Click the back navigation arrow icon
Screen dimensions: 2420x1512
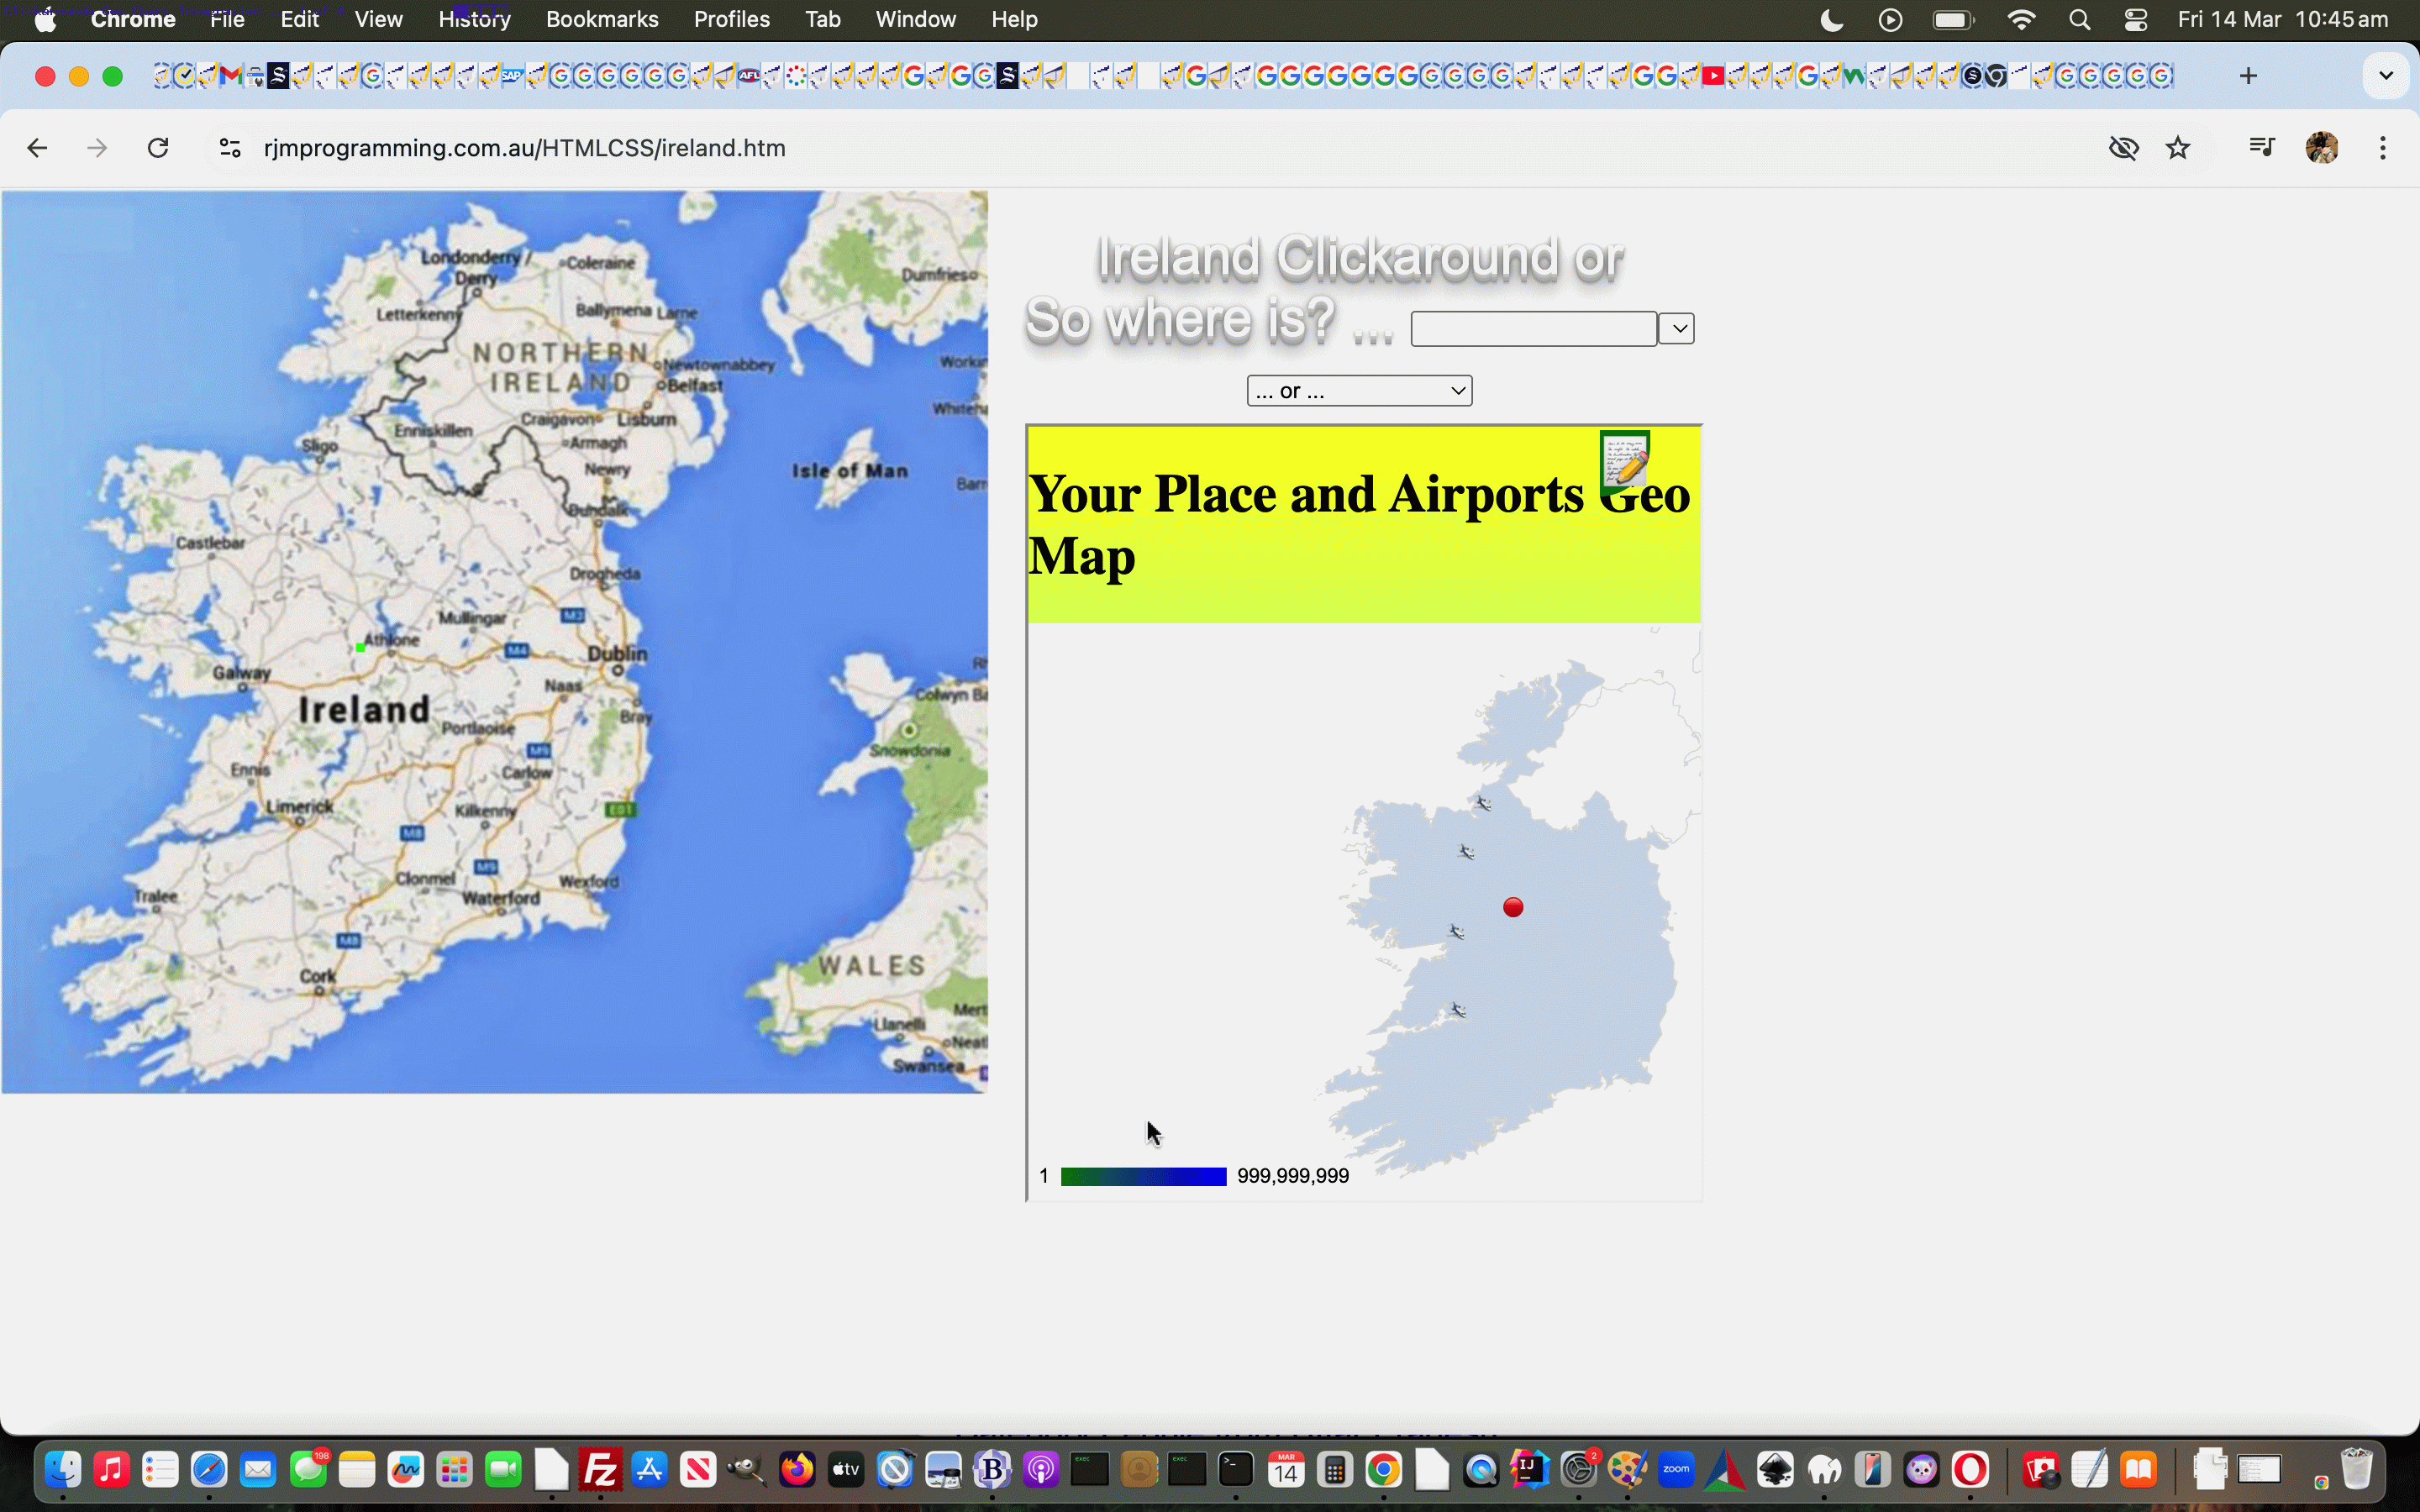pyautogui.click(x=39, y=148)
